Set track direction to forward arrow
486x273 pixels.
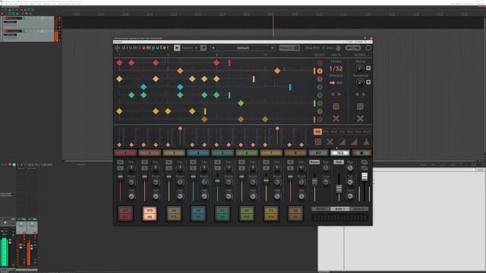333,83
